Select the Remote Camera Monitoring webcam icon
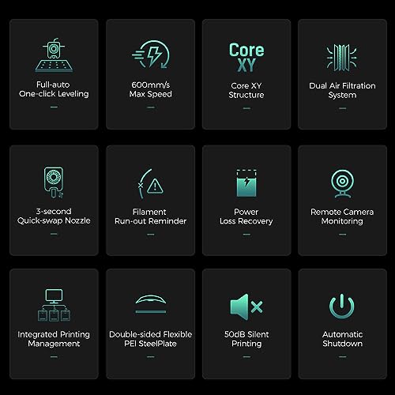395x395 pixels. point(342,183)
